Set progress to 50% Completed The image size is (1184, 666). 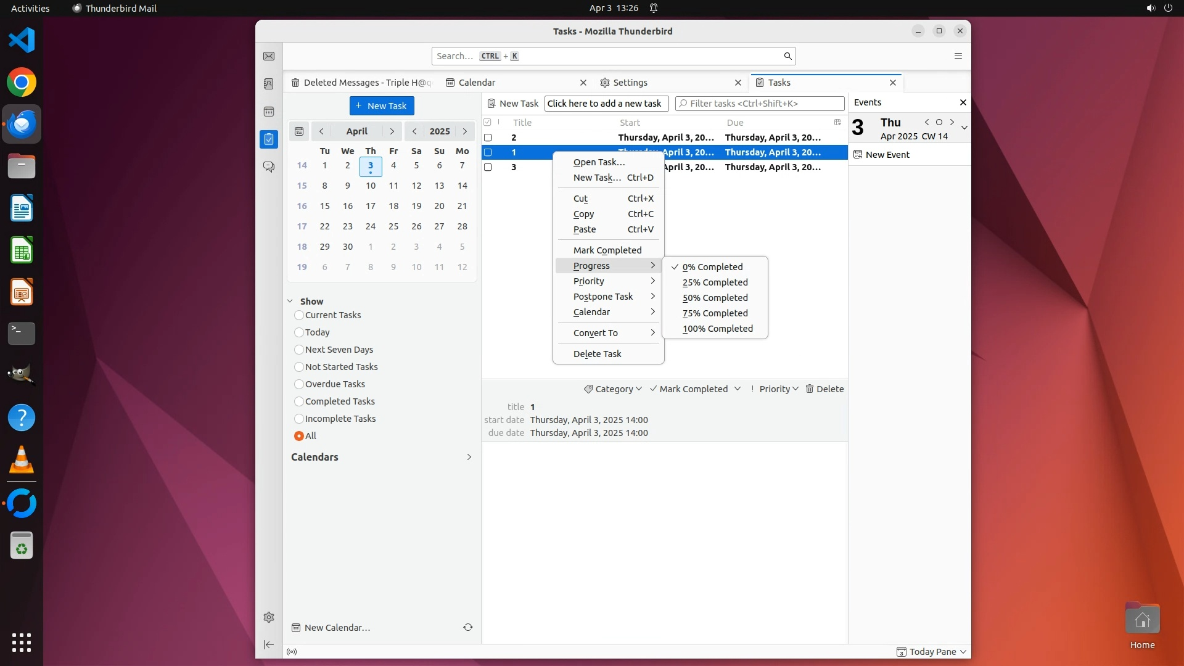(x=715, y=298)
